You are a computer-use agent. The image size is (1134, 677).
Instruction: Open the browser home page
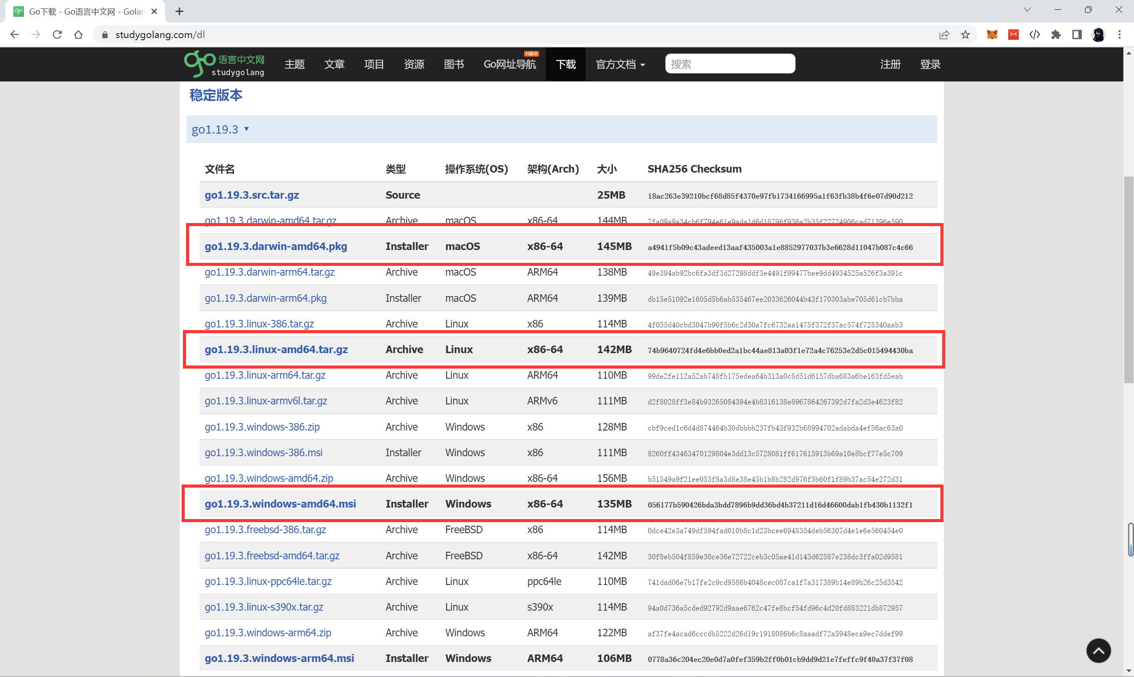(x=78, y=35)
